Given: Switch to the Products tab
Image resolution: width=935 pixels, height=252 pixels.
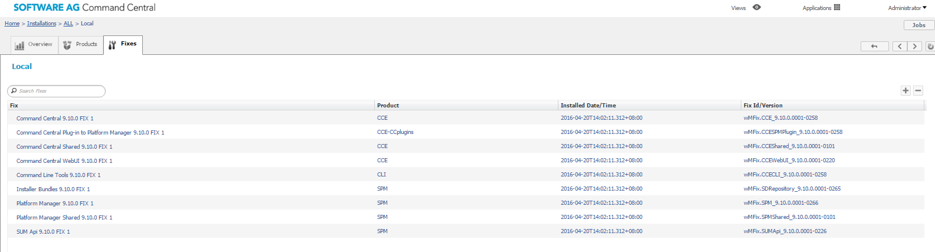Looking at the screenshot, I should tap(80, 45).
